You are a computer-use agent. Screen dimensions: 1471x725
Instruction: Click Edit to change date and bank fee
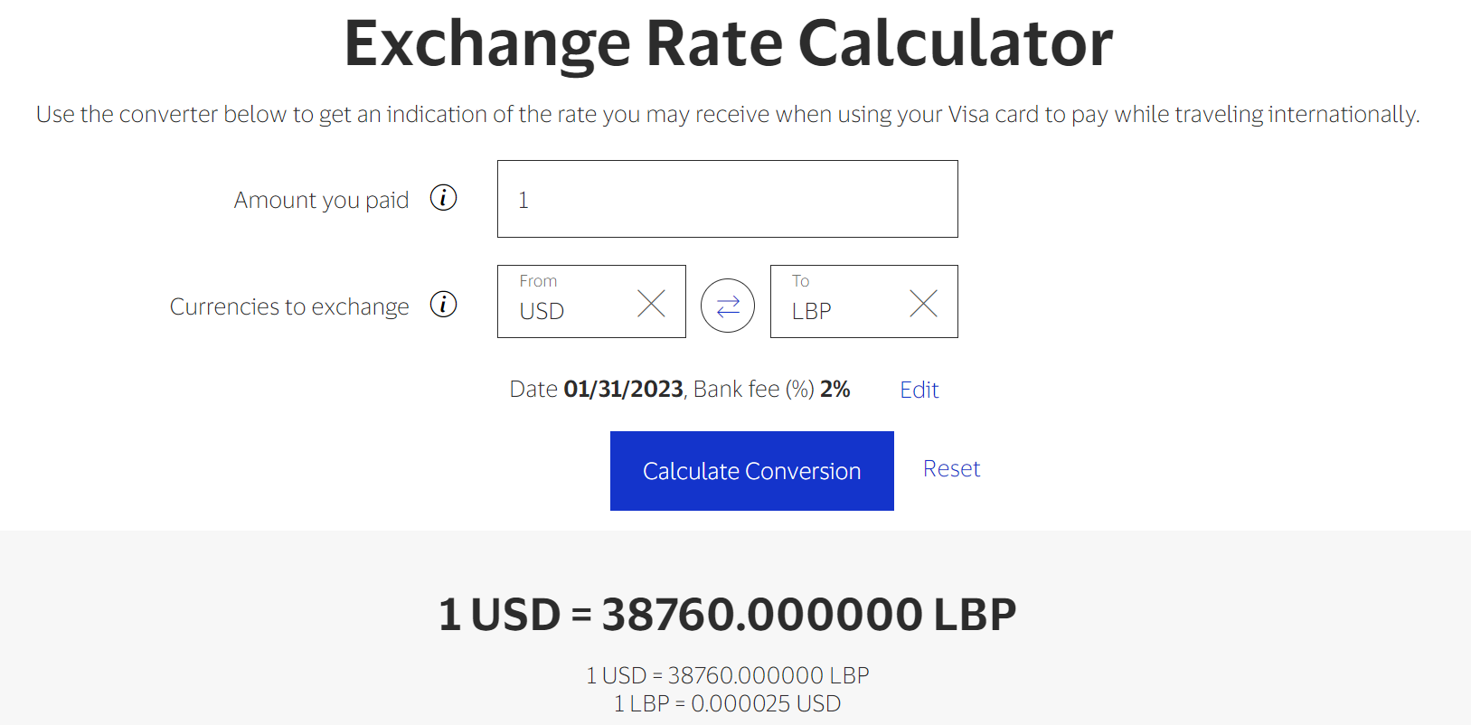coord(919,390)
